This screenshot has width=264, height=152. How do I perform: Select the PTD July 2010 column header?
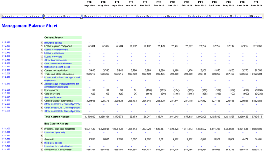coord(89,4)
